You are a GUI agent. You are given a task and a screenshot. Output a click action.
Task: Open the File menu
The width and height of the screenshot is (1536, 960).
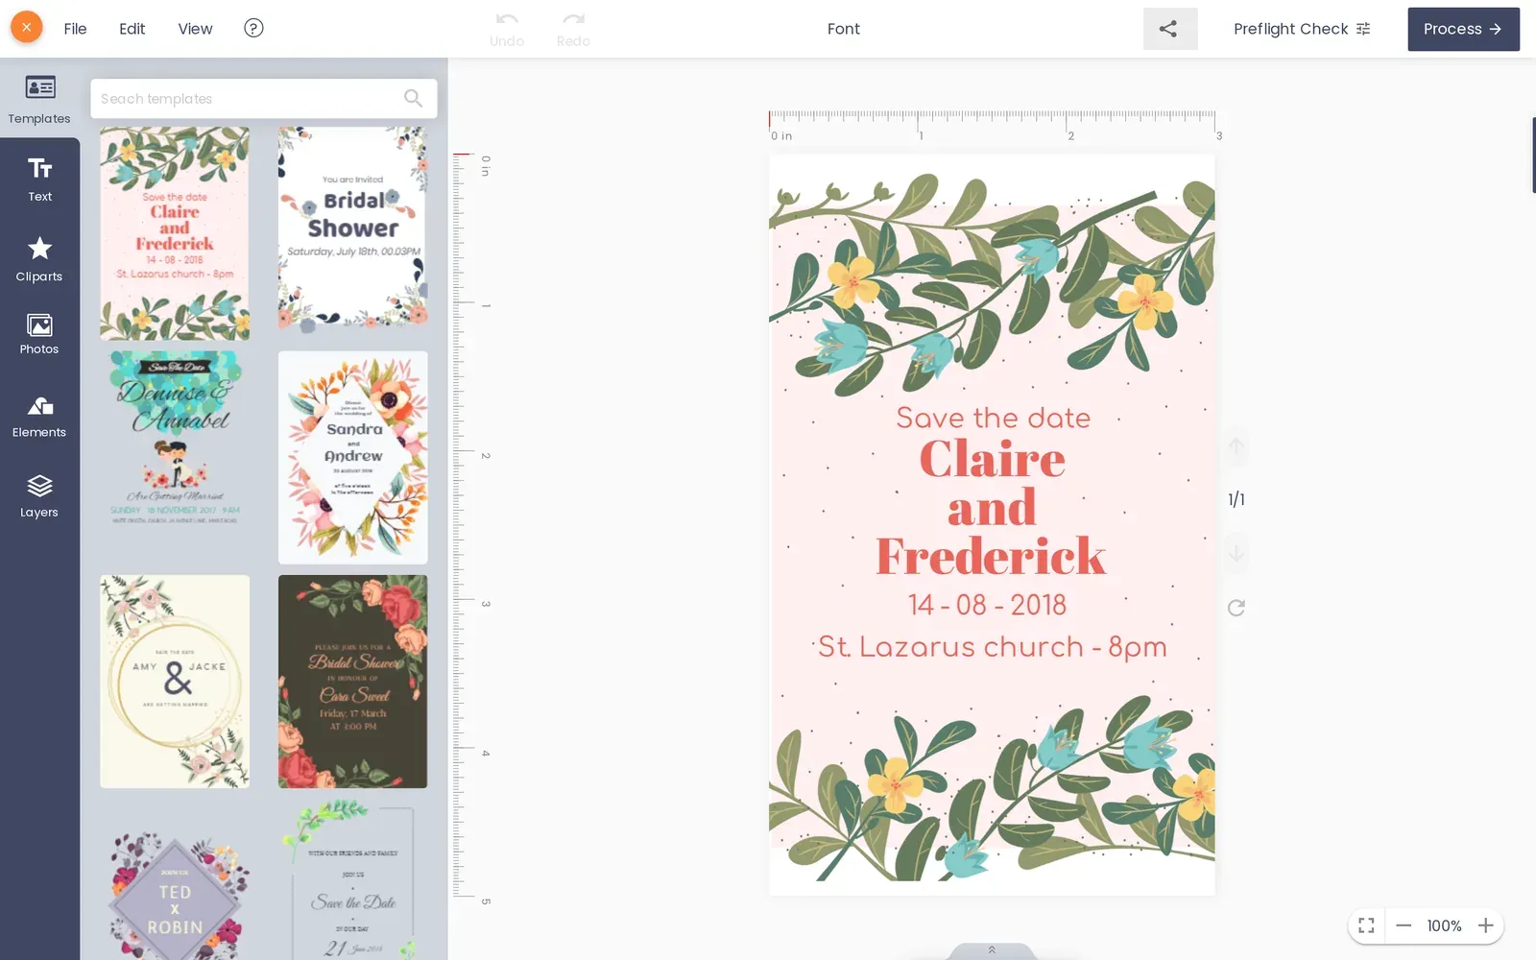point(75,29)
